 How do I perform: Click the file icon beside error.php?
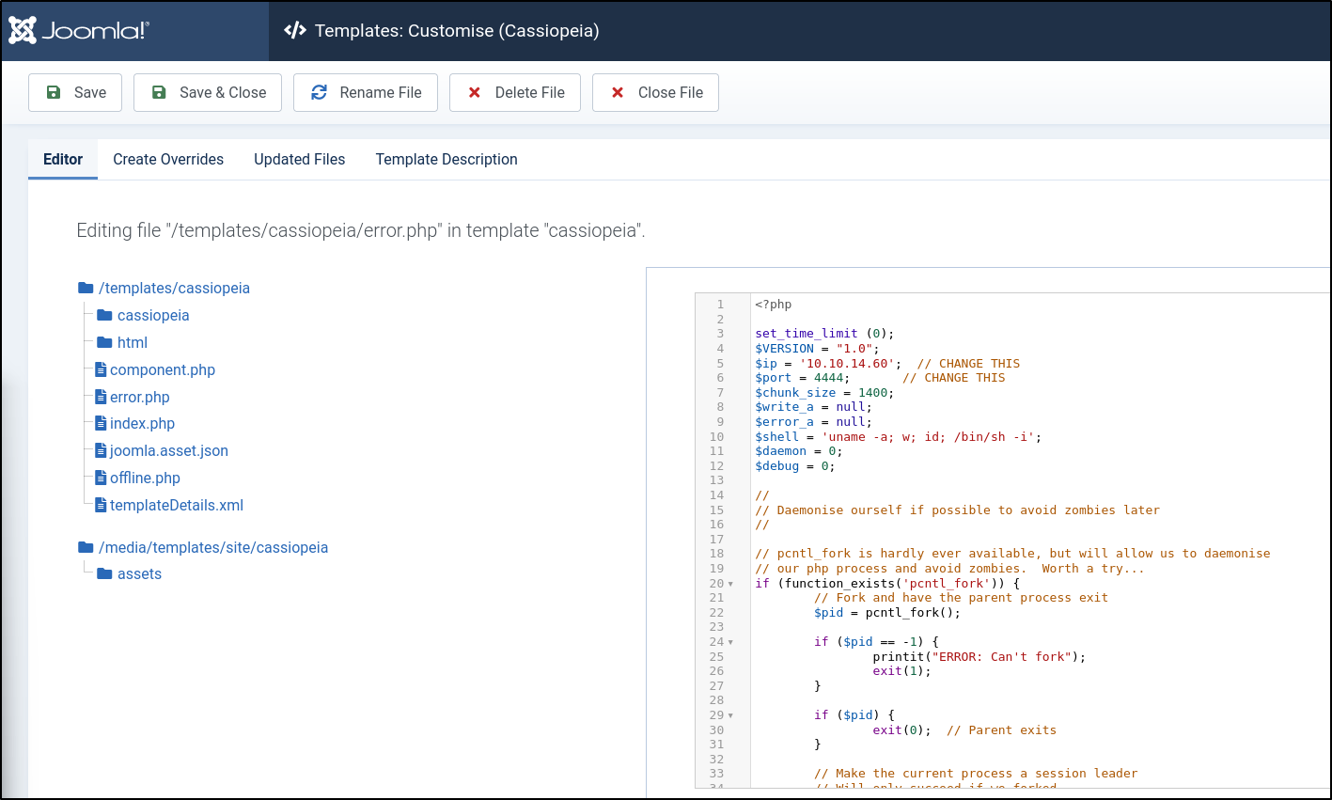(102, 397)
